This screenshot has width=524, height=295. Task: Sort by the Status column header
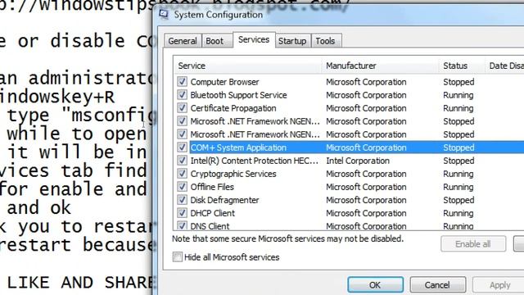pos(462,66)
